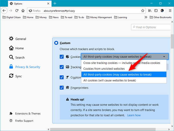Collapse the cookies type dropdown
This screenshot has width=174, height=131.
coord(164,57)
